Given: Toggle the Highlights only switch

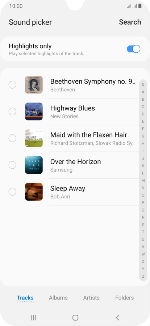Looking at the screenshot, I should pos(134,49).
